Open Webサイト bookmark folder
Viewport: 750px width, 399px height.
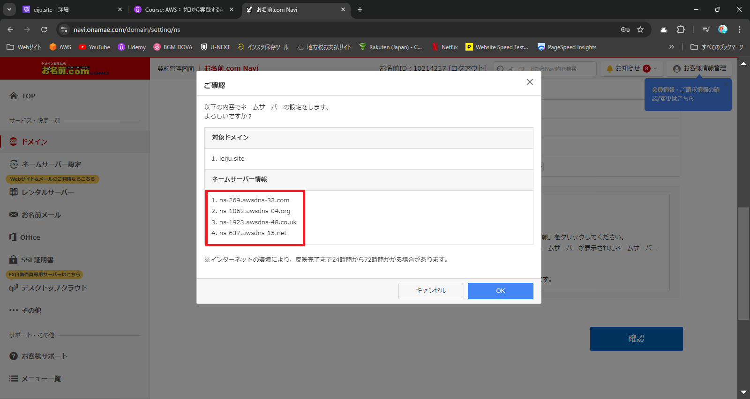[24, 47]
